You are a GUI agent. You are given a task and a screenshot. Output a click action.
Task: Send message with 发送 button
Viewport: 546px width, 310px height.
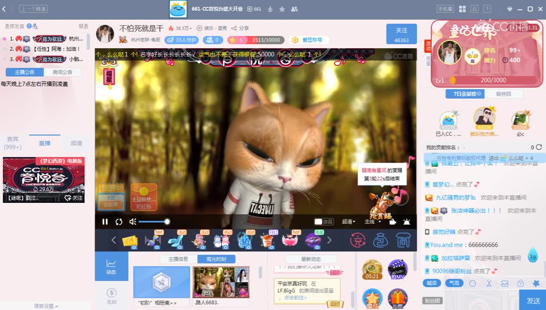pyautogui.click(x=533, y=300)
